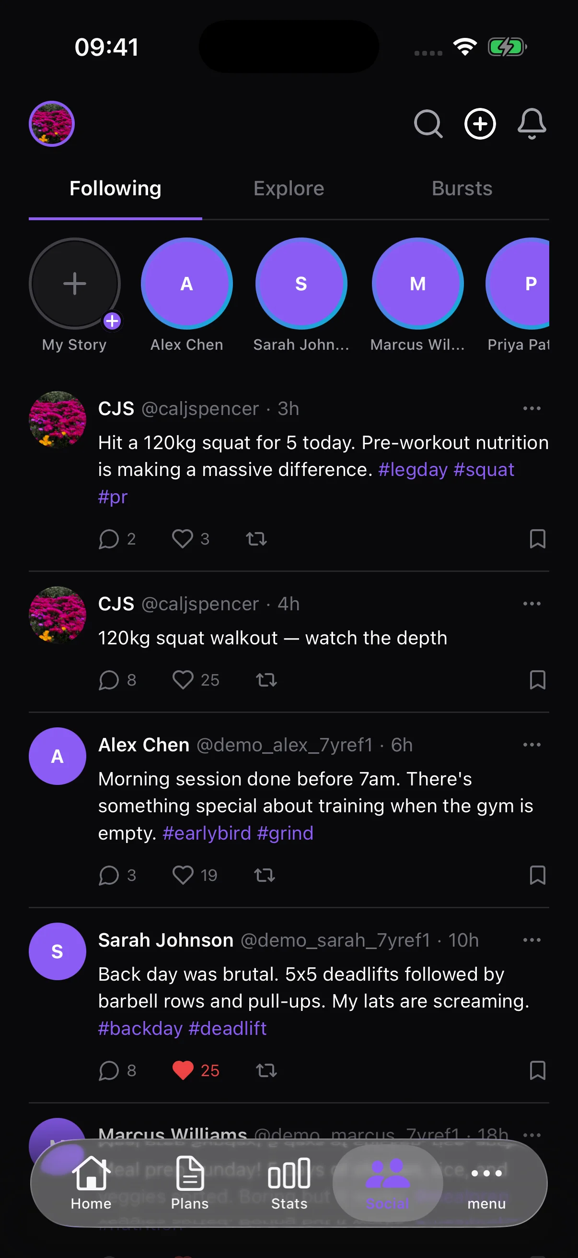578x1258 pixels.
Task: Open comments on CJS's squat walkout post
Action: click(109, 680)
